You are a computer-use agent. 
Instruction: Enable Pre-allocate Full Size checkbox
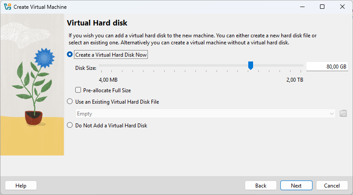[78, 90]
